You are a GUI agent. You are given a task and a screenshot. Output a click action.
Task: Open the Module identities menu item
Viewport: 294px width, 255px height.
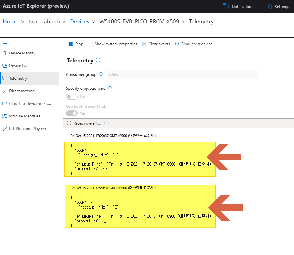[x=30, y=116]
